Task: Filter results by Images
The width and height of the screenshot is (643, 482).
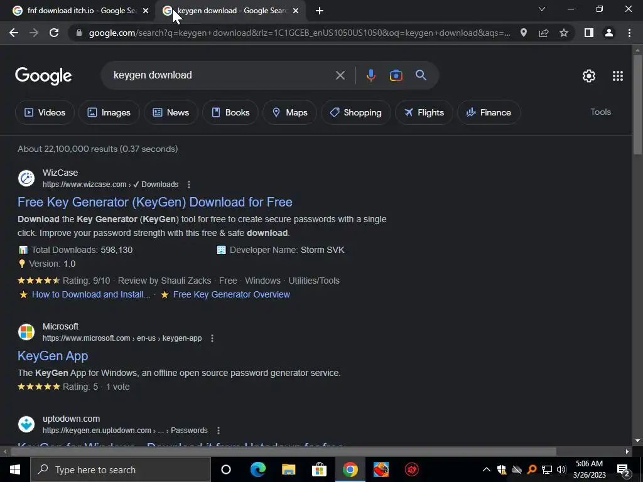Action: [109, 112]
